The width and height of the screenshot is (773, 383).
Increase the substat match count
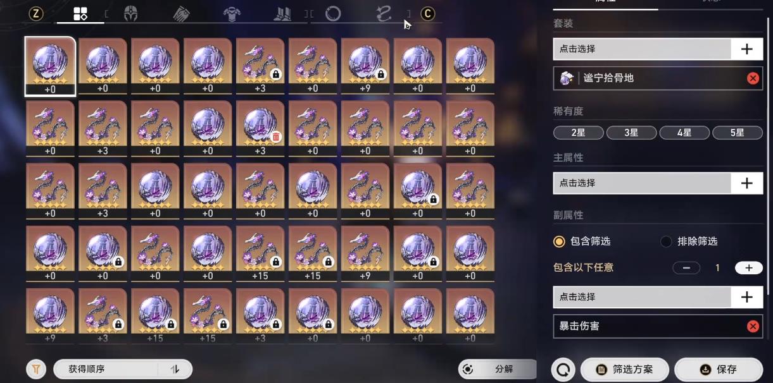pos(749,268)
